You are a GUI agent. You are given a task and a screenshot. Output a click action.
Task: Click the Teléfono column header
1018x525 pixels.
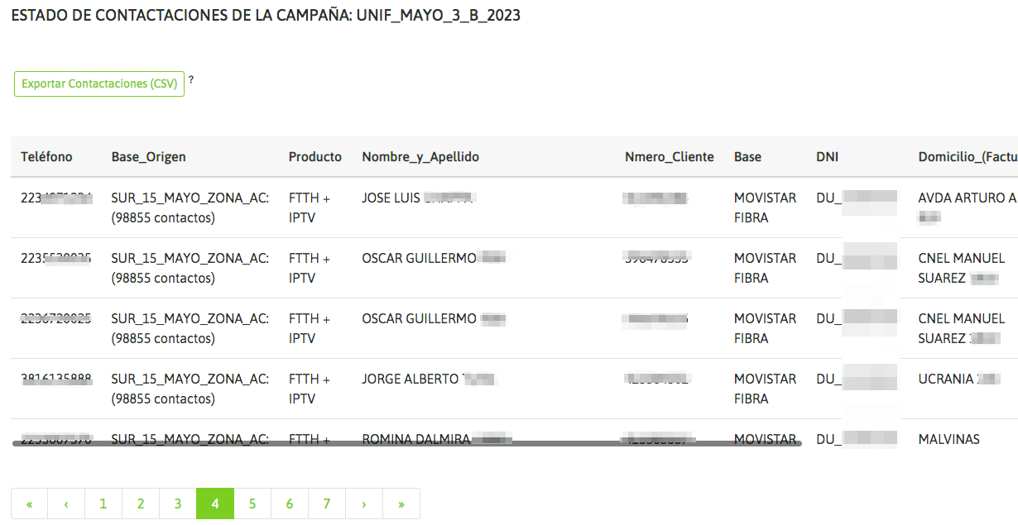coord(46,157)
